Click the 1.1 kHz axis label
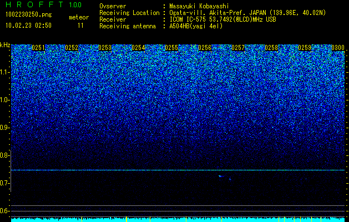 (4, 72)
